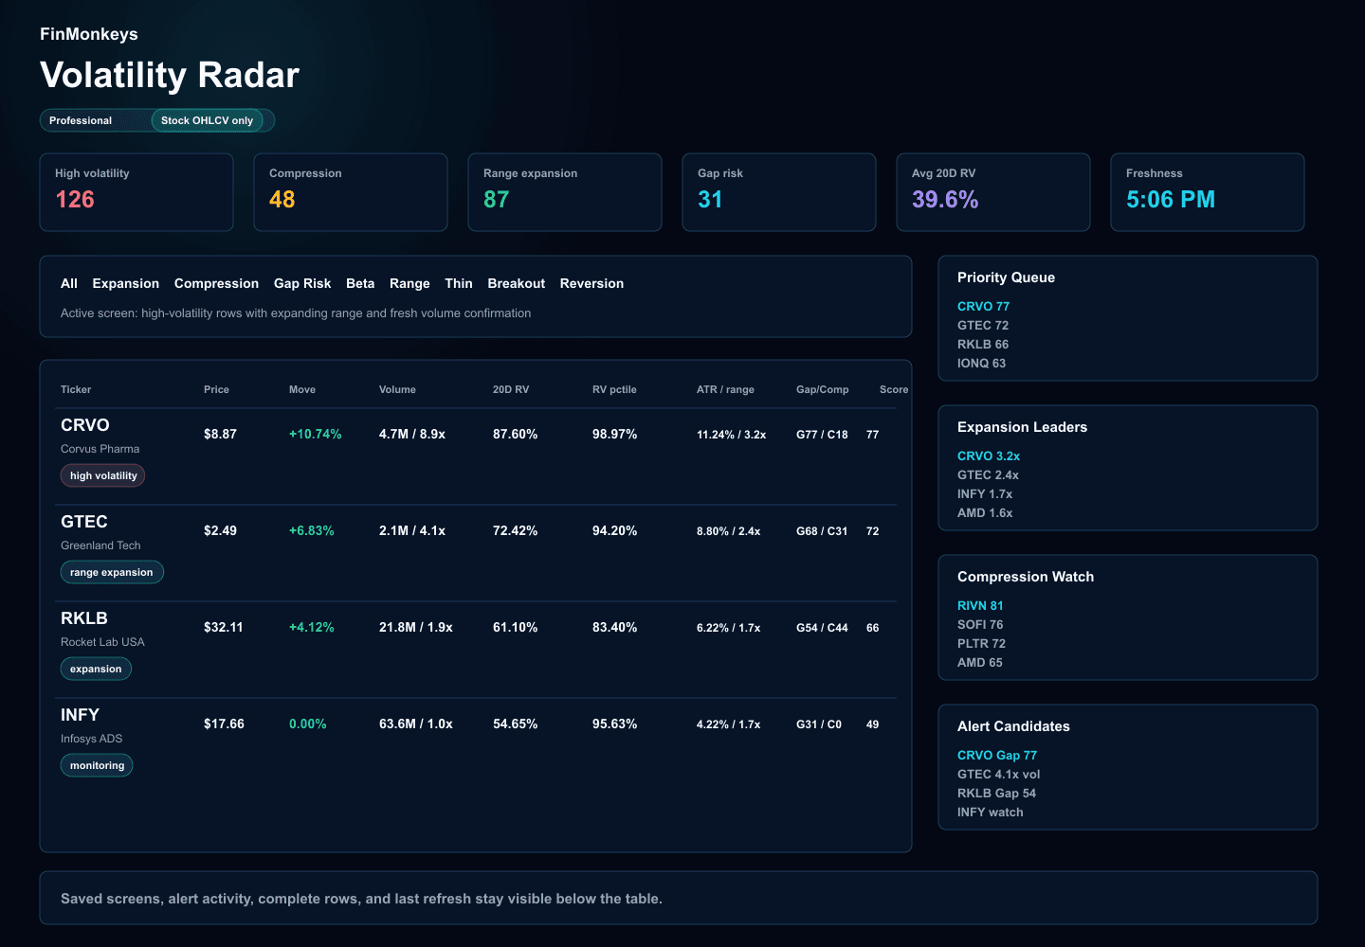The height and width of the screenshot is (947, 1365).
Task: Select RIVN 81 in Compression Watch
Action: click(980, 605)
